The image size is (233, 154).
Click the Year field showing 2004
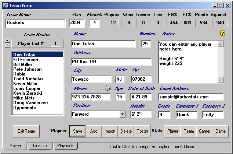(x=77, y=23)
